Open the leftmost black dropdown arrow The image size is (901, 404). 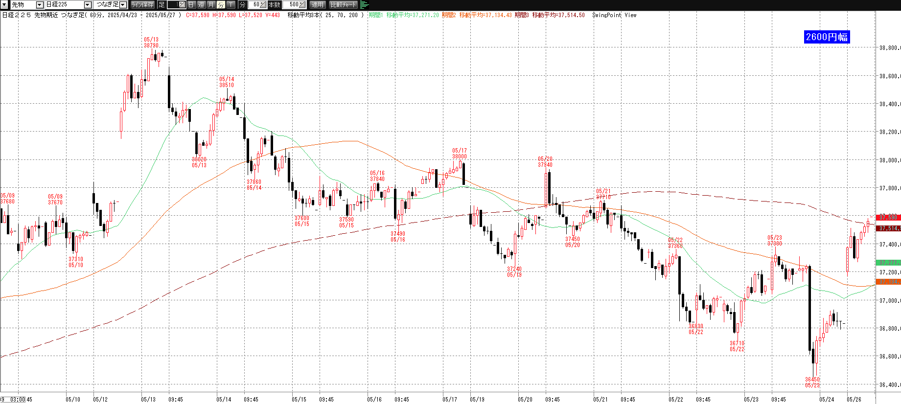point(5,5)
